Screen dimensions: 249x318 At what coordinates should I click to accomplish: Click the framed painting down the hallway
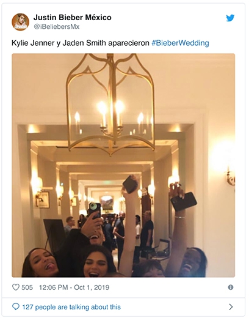107,203
